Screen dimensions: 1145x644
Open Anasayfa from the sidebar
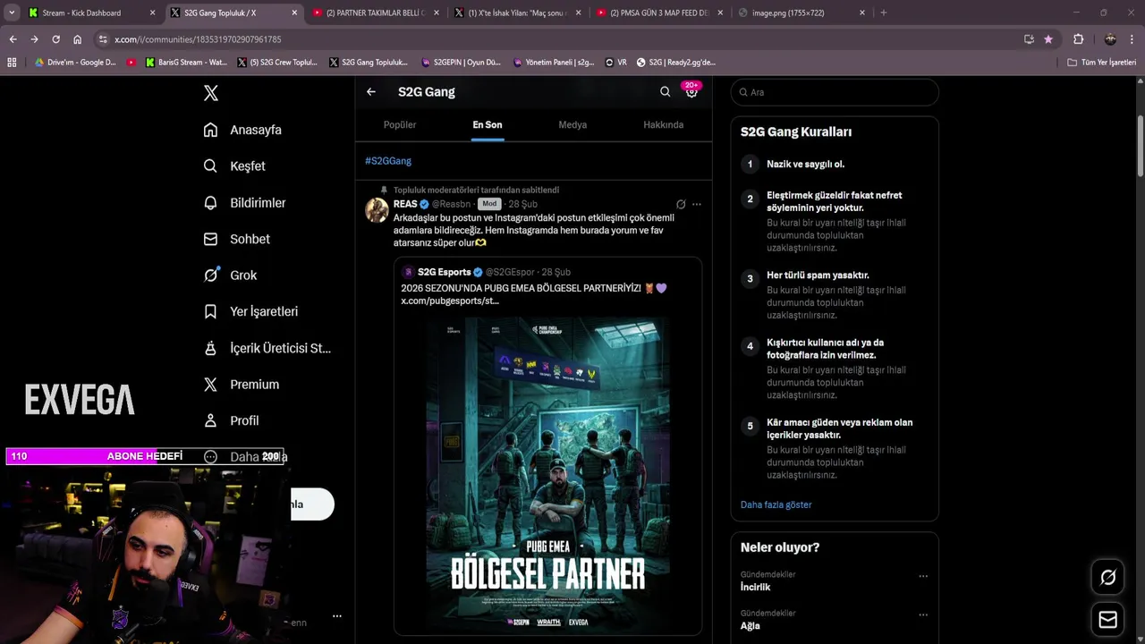[242, 130]
